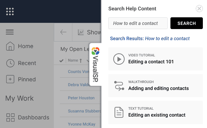
Task: Focus the How to edit a contact field
Action: click(x=138, y=23)
